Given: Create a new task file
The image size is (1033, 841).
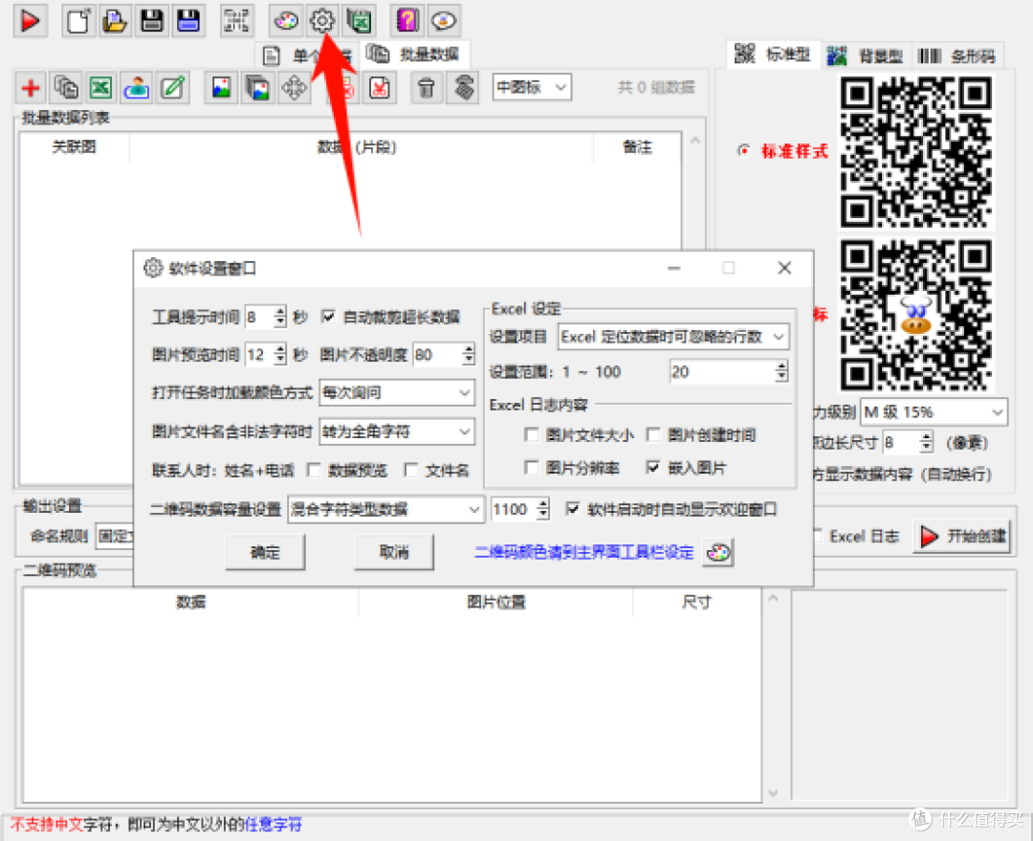Looking at the screenshot, I should [79, 20].
